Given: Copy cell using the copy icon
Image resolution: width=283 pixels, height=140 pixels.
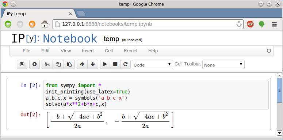Looking at the screenshot, I should click(58, 64).
